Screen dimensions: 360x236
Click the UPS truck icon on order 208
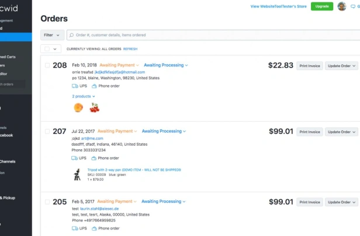pyautogui.click(x=75, y=86)
